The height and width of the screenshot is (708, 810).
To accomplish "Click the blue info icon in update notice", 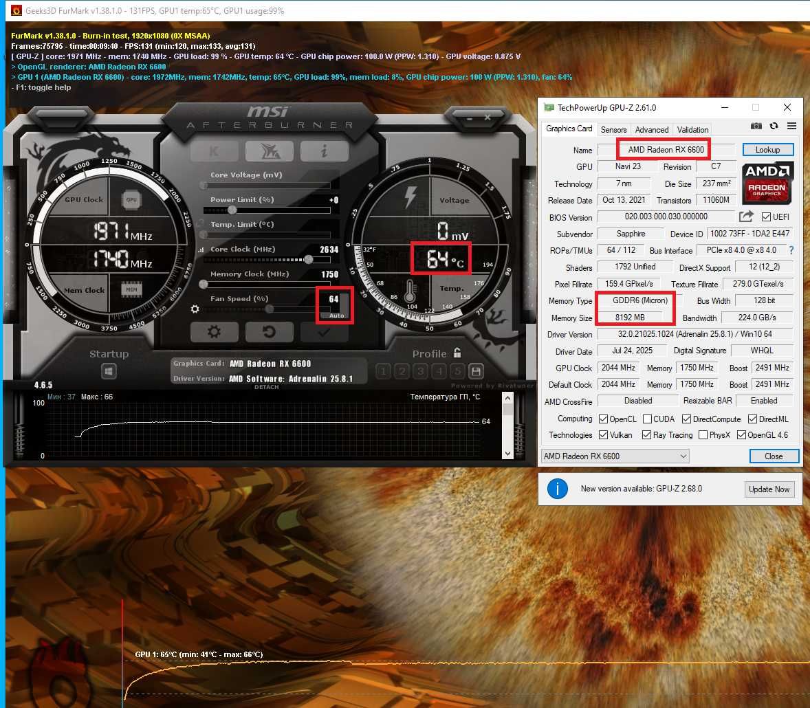I will [558, 489].
